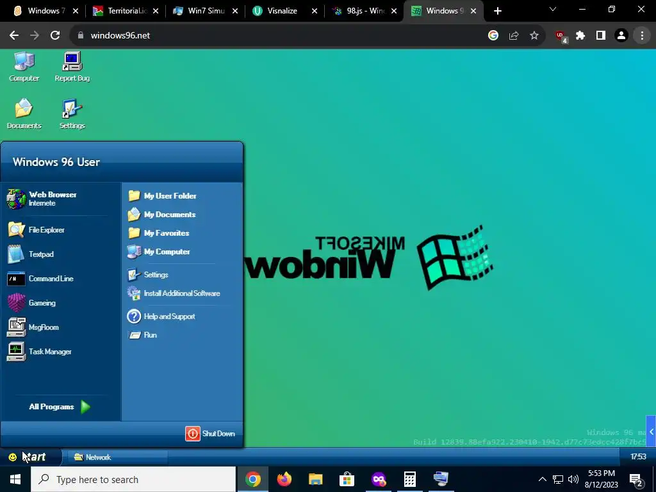
Task: Share this page icon
Action: pos(514,36)
